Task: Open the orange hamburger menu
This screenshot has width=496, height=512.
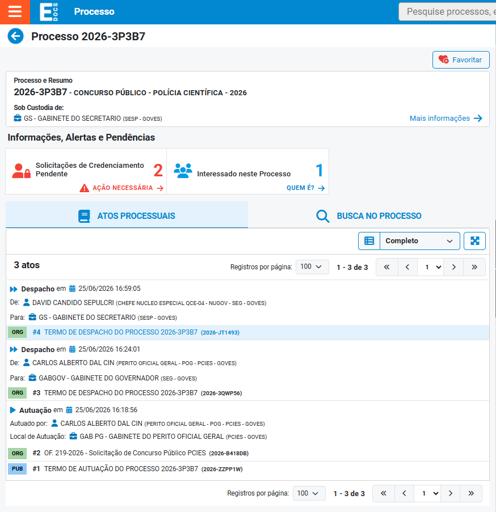Action: pyautogui.click(x=15, y=12)
